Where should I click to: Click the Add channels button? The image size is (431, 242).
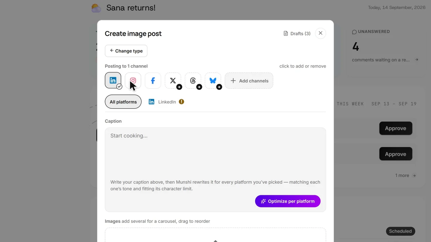coord(249,81)
